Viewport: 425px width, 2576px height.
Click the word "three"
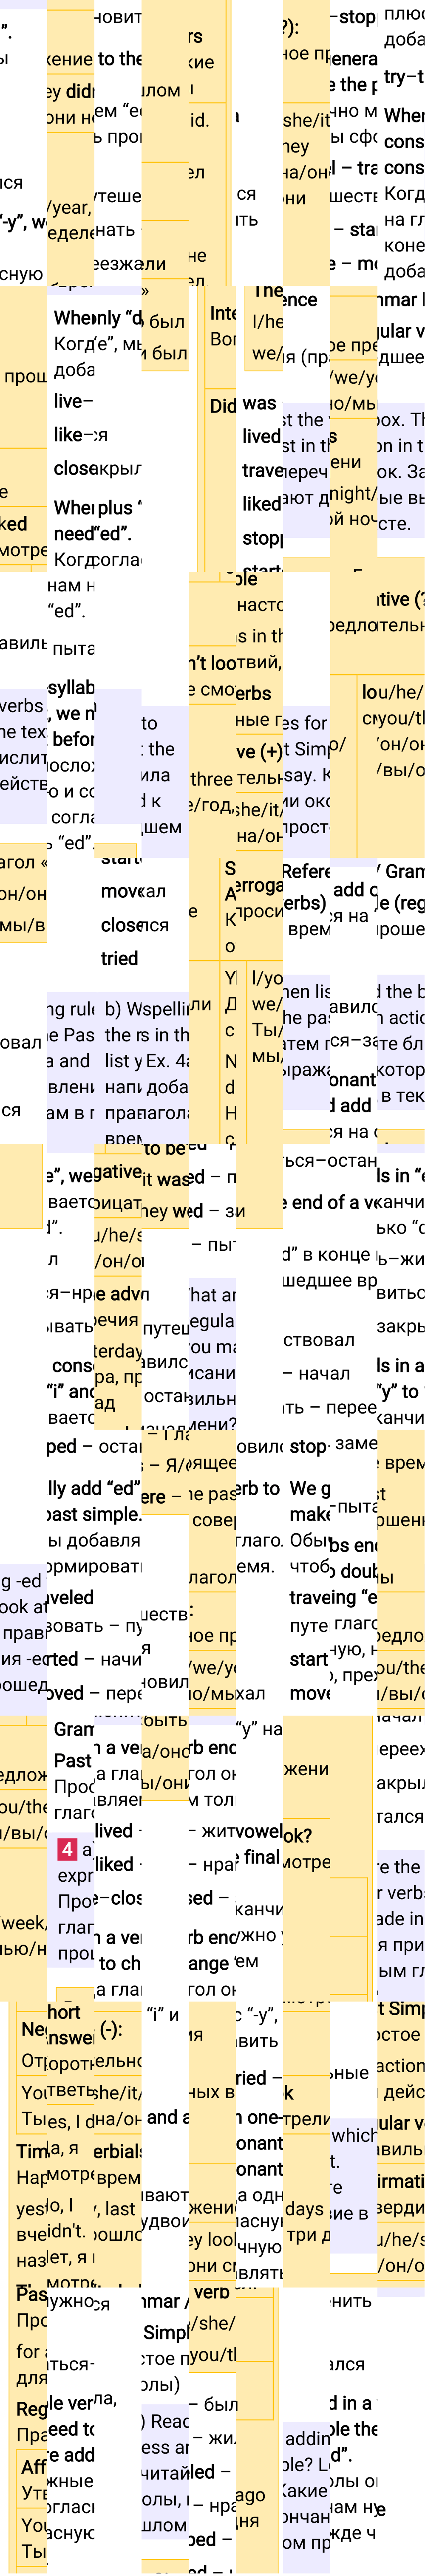pyautogui.click(x=211, y=778)
